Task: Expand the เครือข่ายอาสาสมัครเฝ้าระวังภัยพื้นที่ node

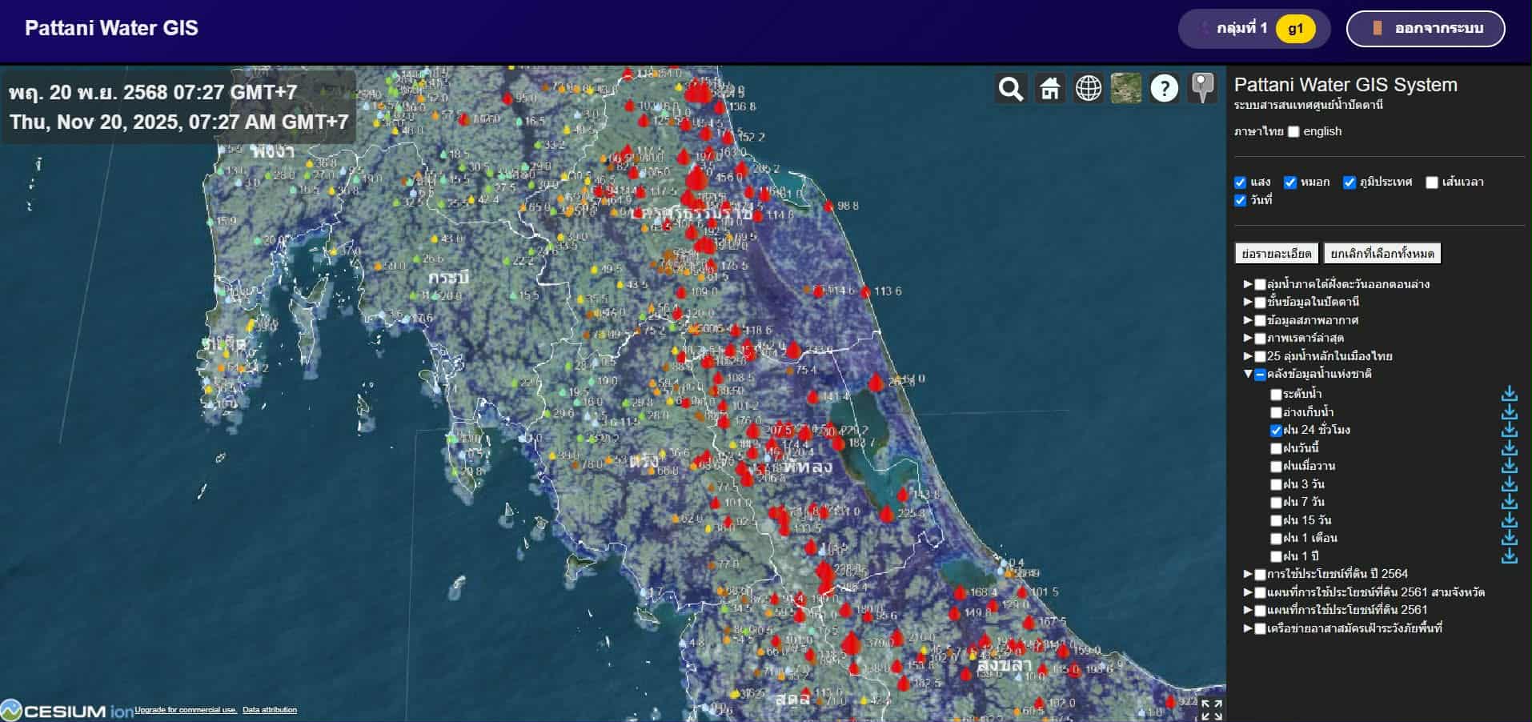Action: click(x=1248, y=628)
